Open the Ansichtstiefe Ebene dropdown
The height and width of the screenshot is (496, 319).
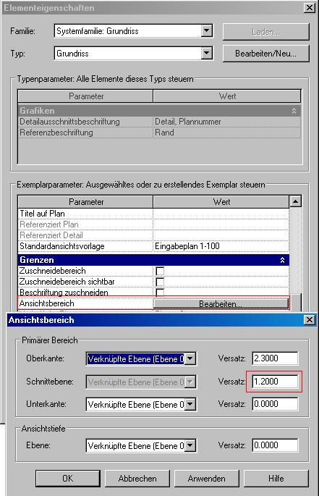click(190, 445)
